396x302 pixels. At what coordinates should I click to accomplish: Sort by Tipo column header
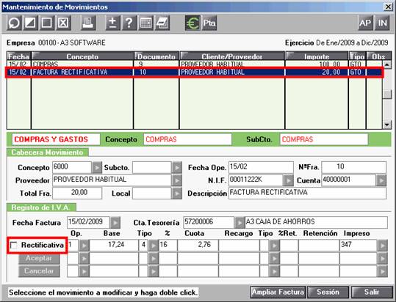point(357,56)
